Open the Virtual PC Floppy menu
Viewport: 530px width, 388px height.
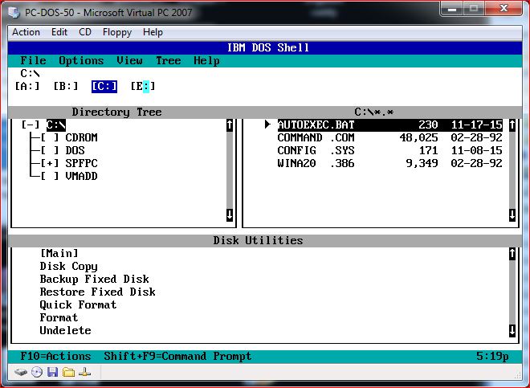click(x=117, y=32)
